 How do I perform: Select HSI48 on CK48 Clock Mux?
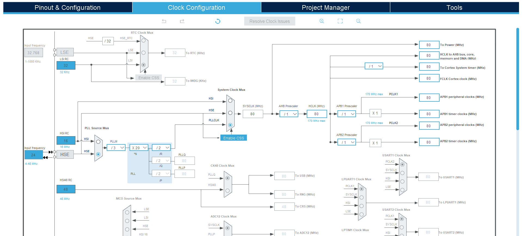pyautogui.click(x=228, y=191)
